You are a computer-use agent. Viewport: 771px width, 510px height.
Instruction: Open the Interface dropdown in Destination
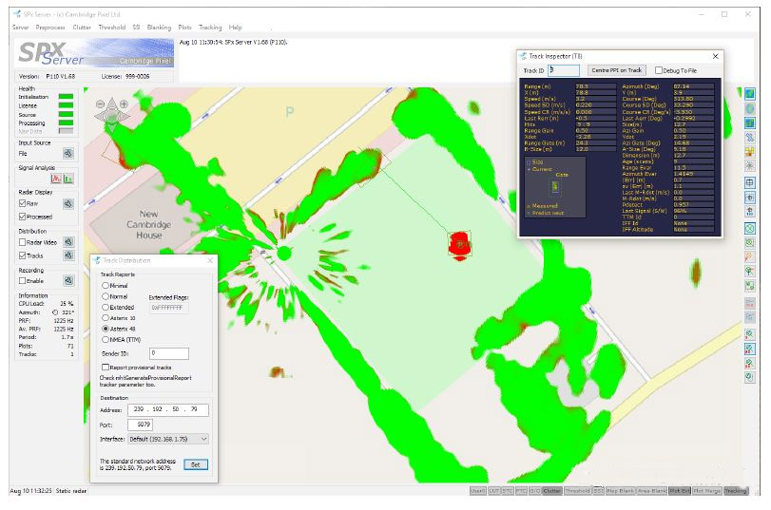(x=167, y=439)
